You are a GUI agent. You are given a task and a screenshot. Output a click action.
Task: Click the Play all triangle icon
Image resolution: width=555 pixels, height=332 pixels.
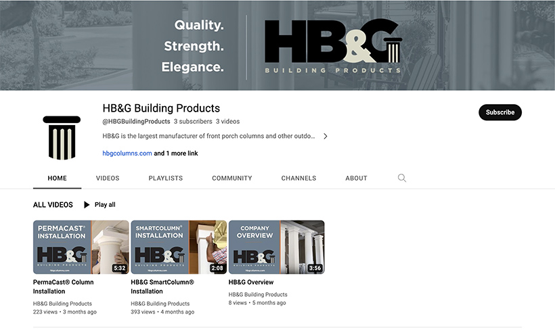[87, 205]
